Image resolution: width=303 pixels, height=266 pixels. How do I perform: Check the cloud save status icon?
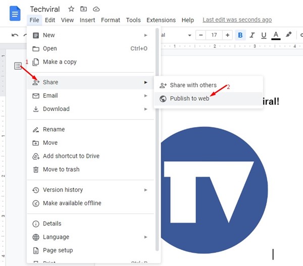pos(96,9)
